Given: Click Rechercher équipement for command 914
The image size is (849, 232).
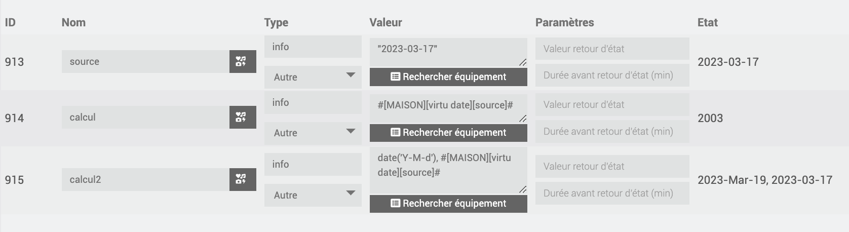Looking at the screenshot, I should point(448,133).
